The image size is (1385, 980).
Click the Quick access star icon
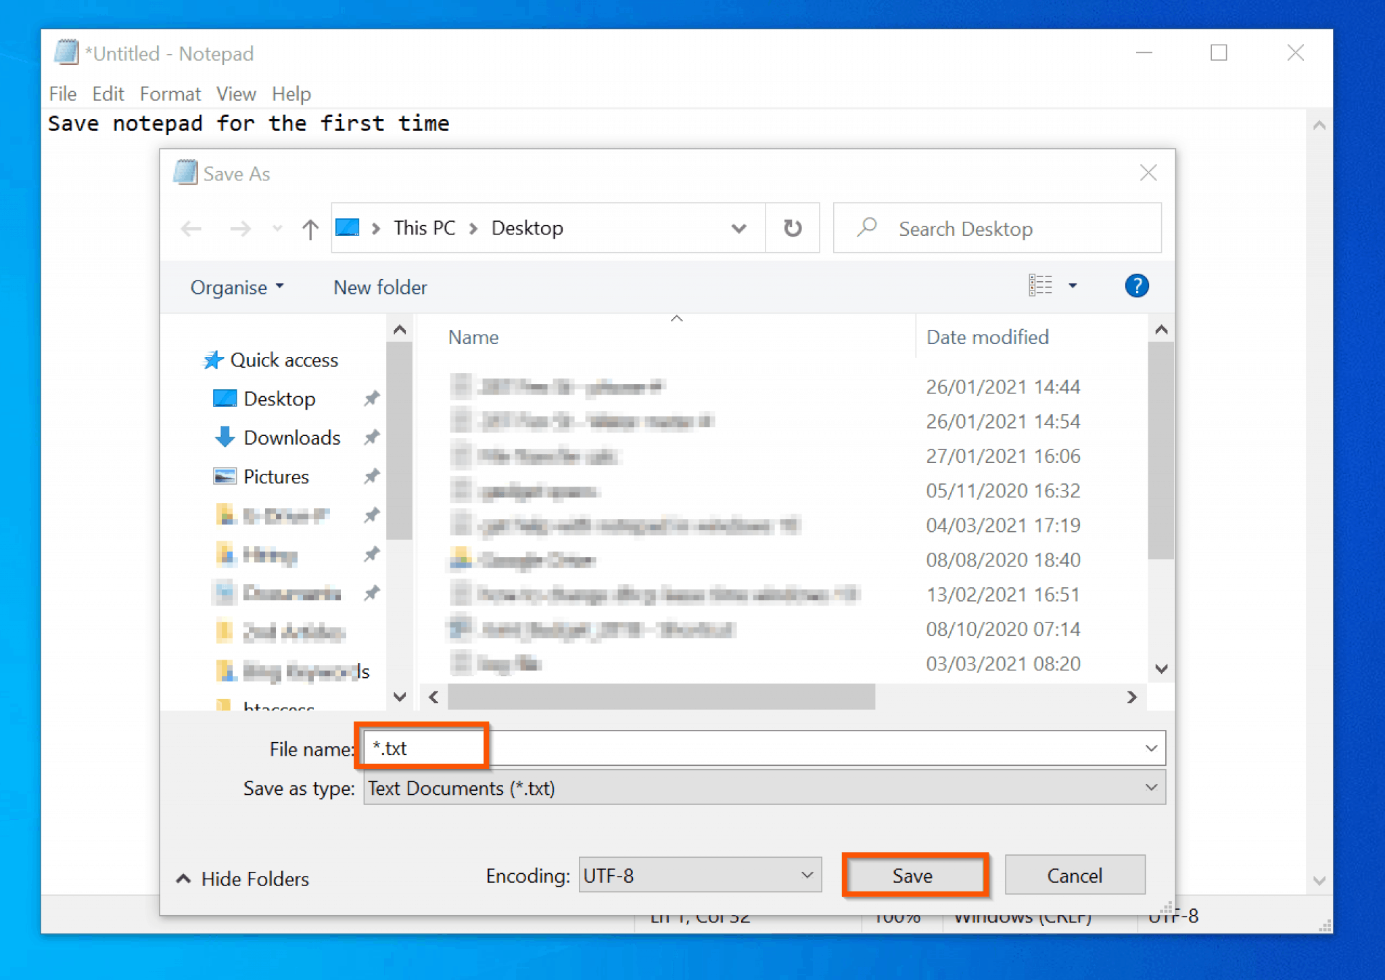coord(213,360)
